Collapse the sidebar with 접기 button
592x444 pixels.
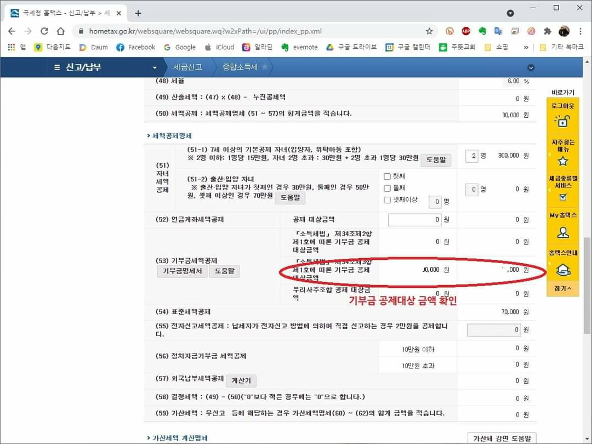[562, 288]
